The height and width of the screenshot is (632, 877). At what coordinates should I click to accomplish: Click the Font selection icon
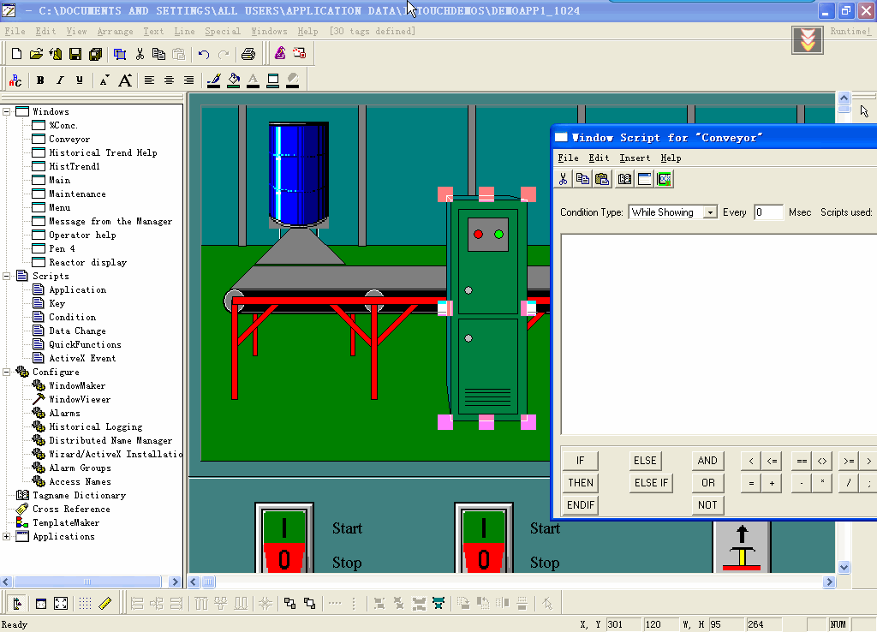[x=15, y=80]
